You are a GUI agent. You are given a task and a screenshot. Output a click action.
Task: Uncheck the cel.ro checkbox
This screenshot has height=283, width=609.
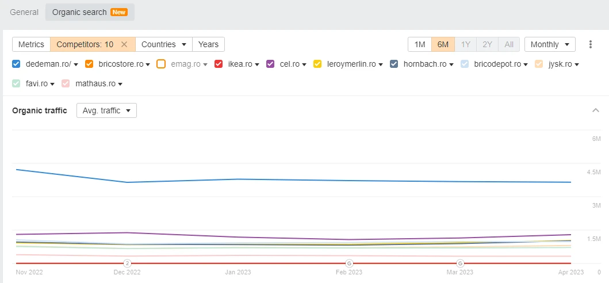coord(270,64)
